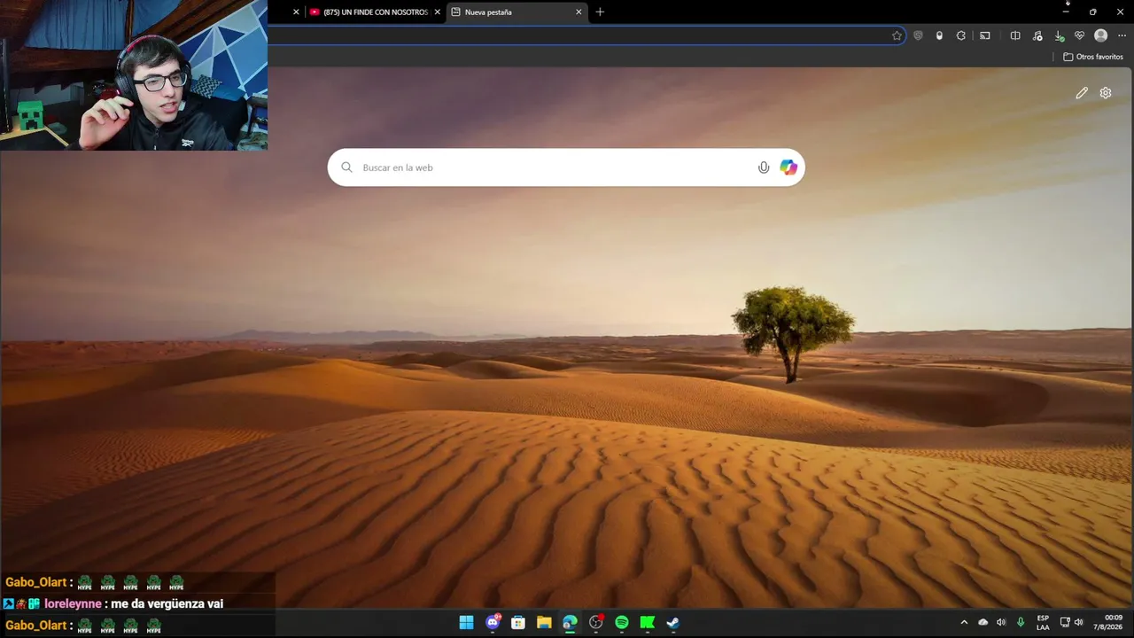Expand the hidden system tray icons
The height and width of the screenshot is (638, 1134).
964,623
